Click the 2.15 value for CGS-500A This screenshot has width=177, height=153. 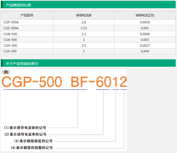pos(83,28)
